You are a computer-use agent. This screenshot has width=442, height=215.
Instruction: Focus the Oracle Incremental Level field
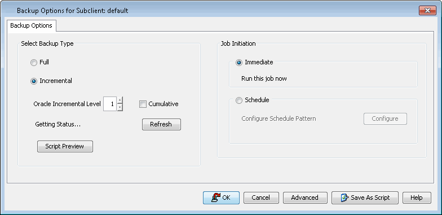coord(110,104)
